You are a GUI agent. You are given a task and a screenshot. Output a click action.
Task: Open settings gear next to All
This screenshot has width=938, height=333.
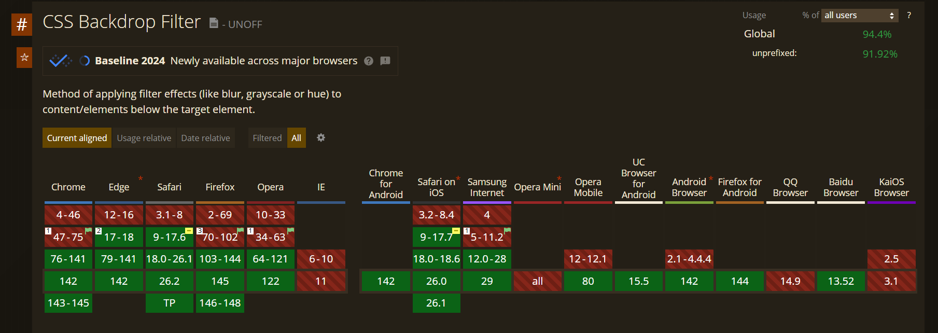(x=321, y=137)
